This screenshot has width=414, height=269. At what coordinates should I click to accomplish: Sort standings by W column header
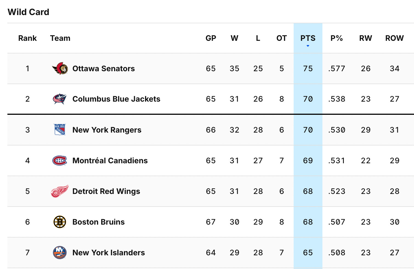coord(234,38)
